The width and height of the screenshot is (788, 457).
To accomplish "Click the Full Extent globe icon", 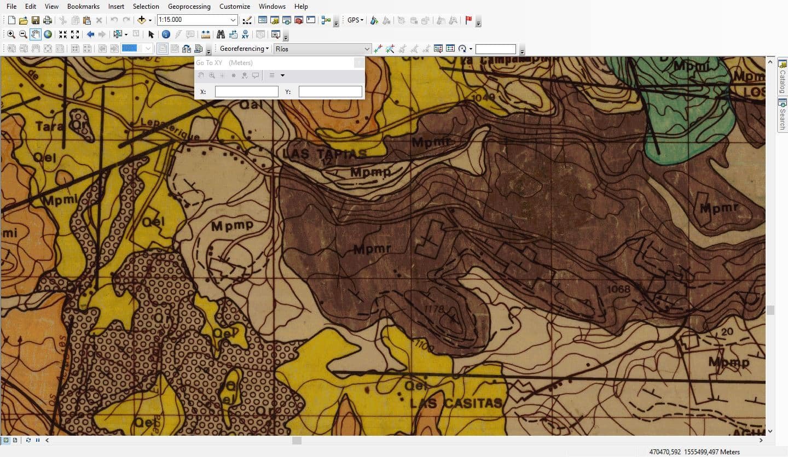I will point(48,34).
